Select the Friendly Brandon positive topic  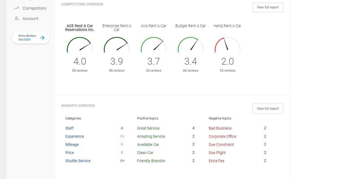click(151, 161)
